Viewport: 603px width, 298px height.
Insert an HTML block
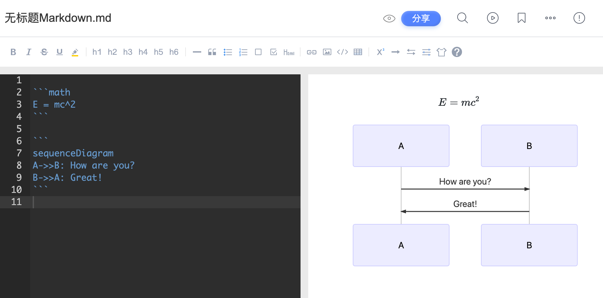pyautogui.click(x=289, y=52)
